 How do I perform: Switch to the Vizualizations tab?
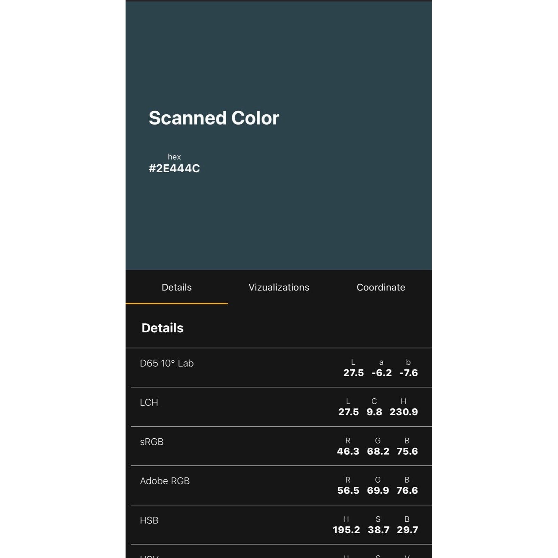click(x=279, y=287)
